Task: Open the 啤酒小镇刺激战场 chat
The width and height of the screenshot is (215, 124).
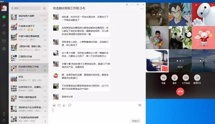Action: click(28, 99)
